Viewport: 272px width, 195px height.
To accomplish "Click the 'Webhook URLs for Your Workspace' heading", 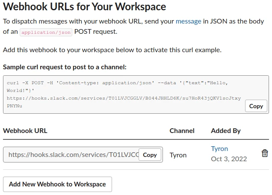I will [85, 6].
